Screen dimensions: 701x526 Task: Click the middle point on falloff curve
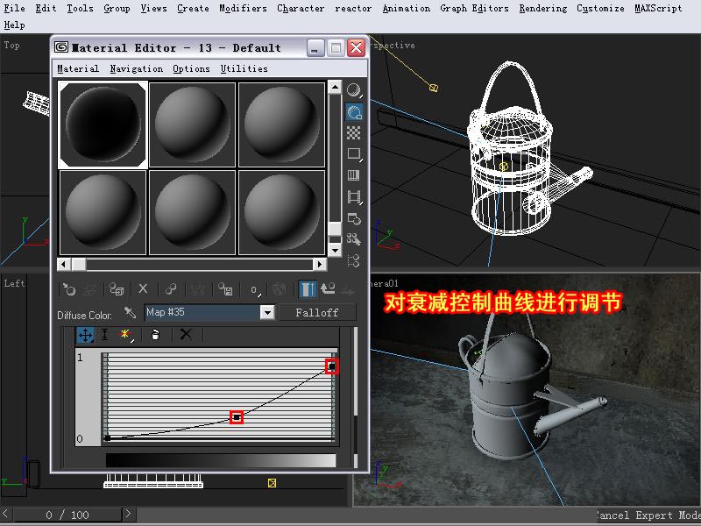[x=237, y=417]
